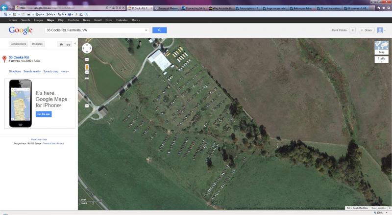Open account menu arrow beside avatar
The width and height of the screenshot is (392, 215).
point(385,30)
